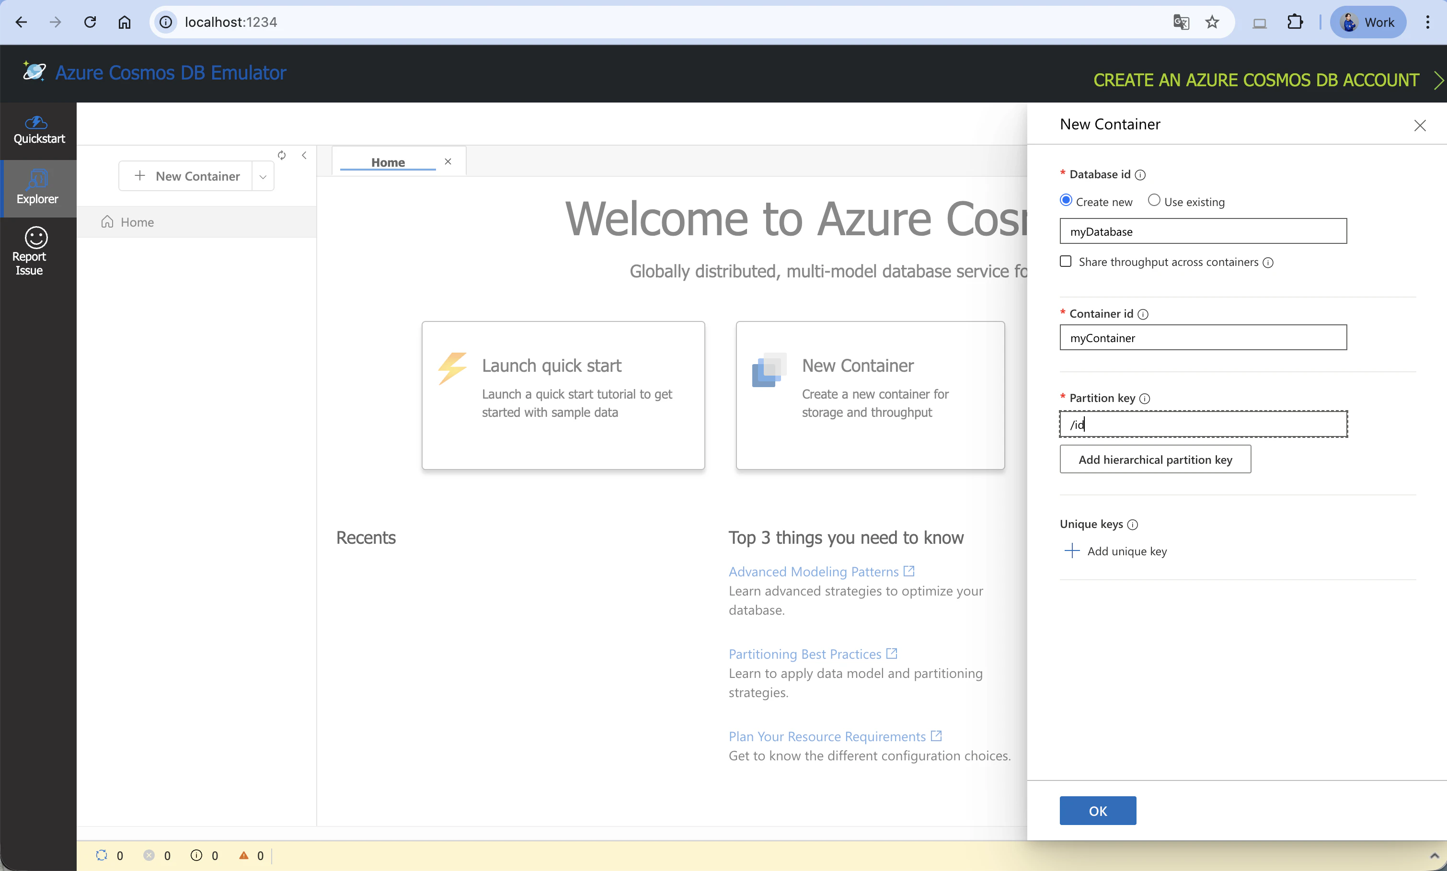
Task: Open the browser extensions puzzle icon
Action: coord(1295,23)
